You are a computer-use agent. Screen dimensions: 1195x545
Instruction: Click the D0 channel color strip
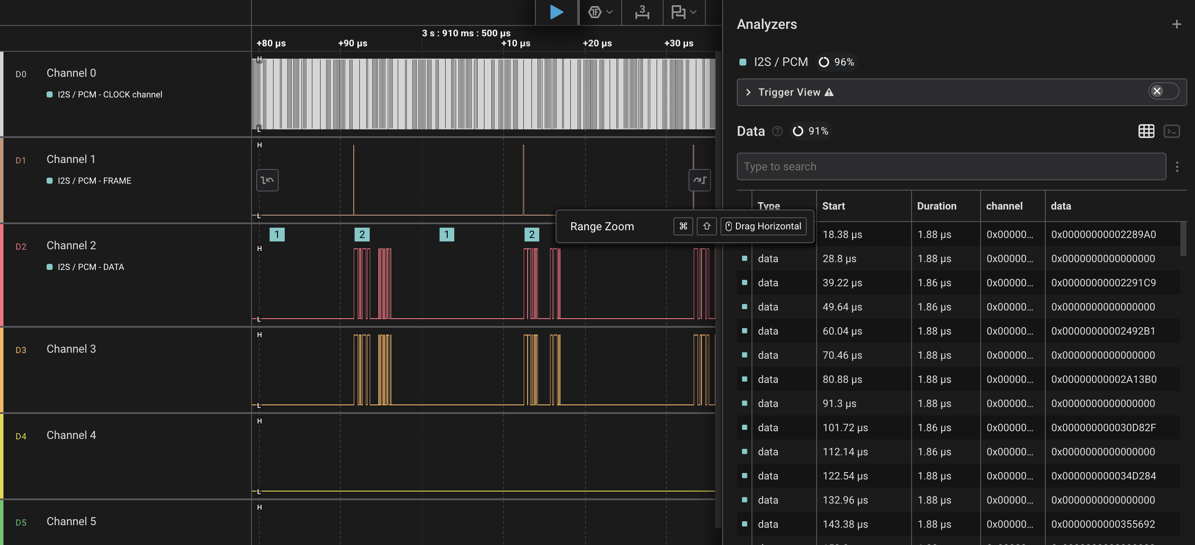tap(2, 94)
